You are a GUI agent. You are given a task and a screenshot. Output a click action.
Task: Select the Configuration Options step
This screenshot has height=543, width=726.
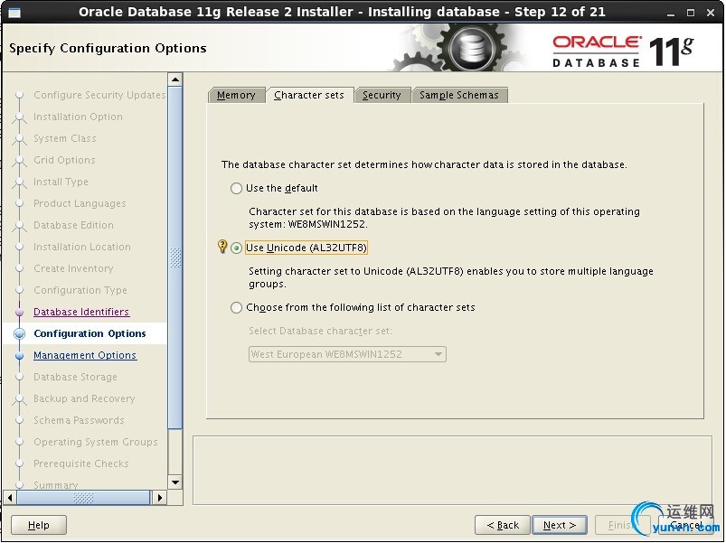click(x=90, y=333)
